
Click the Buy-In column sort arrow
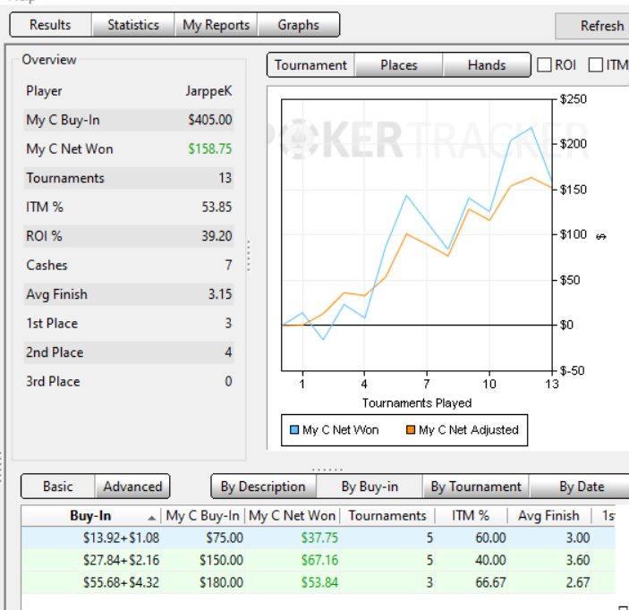click(151, 518)
